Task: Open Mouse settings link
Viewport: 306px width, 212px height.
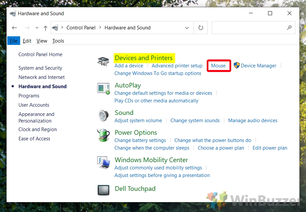Action: [218, 66]
